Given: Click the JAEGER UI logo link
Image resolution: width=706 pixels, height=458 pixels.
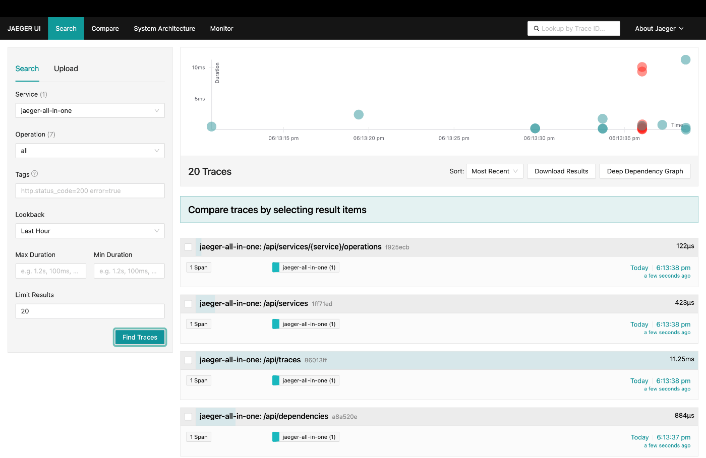Looking at the screenshot, I should click(x=24, y=29).
